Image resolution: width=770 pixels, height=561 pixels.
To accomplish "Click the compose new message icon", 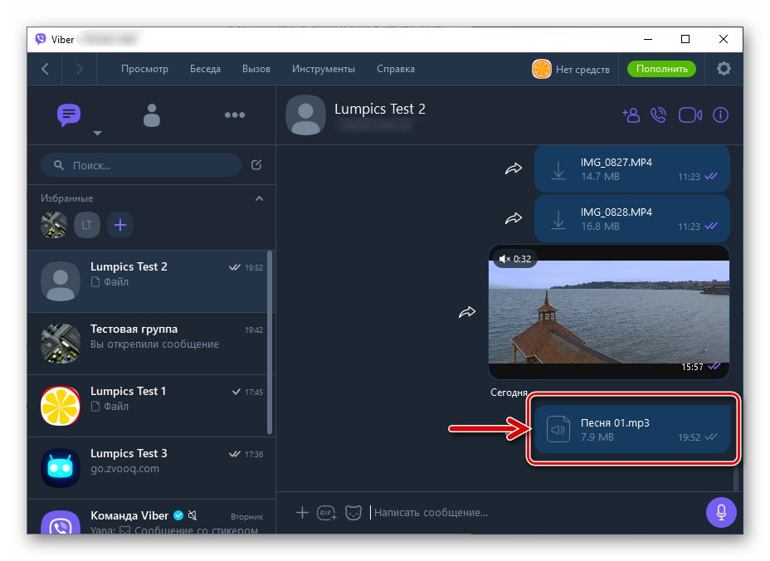I will (256, 164).
